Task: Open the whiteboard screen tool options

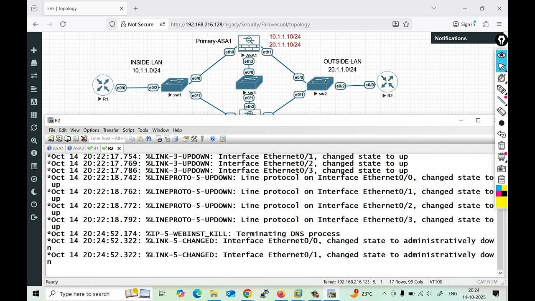Action: click(x=502, y=157)
